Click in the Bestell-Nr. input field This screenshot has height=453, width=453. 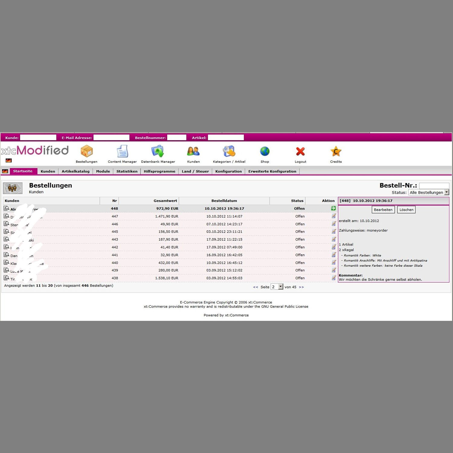point(434,186)
